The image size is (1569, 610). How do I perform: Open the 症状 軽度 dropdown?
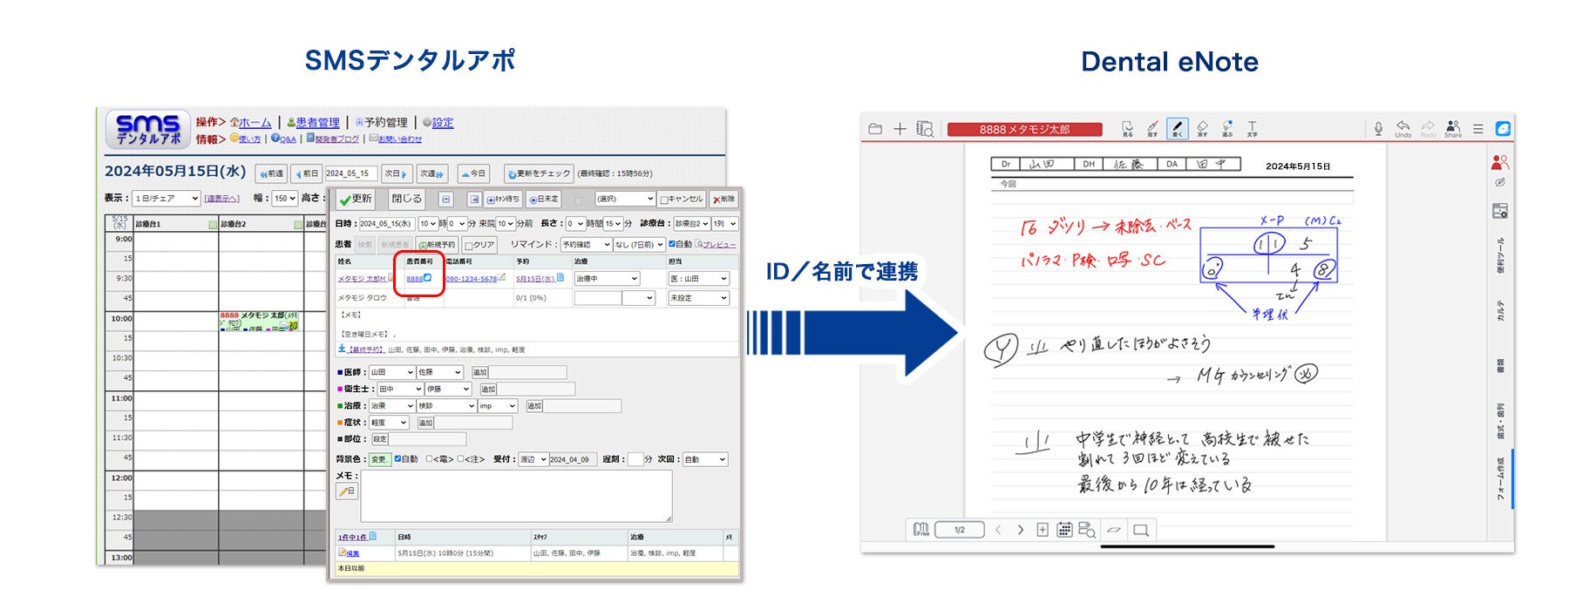pyautogui.click(x=389, y=423)
